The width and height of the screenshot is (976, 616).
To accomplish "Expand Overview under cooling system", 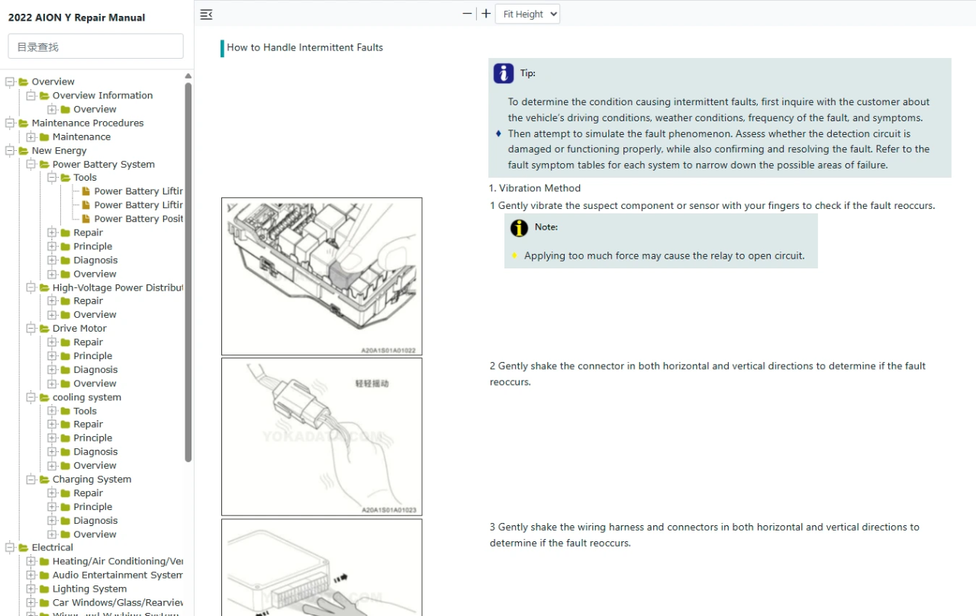I will [x=52, y=466].
